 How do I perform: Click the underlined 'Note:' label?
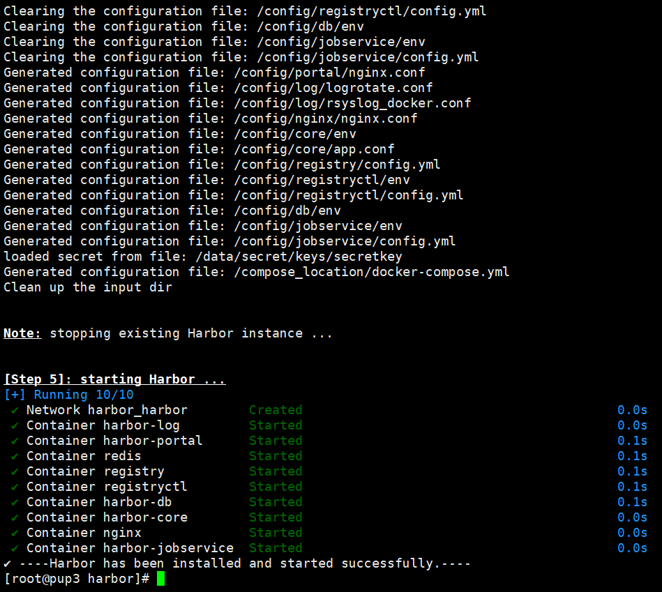[22, 333]
